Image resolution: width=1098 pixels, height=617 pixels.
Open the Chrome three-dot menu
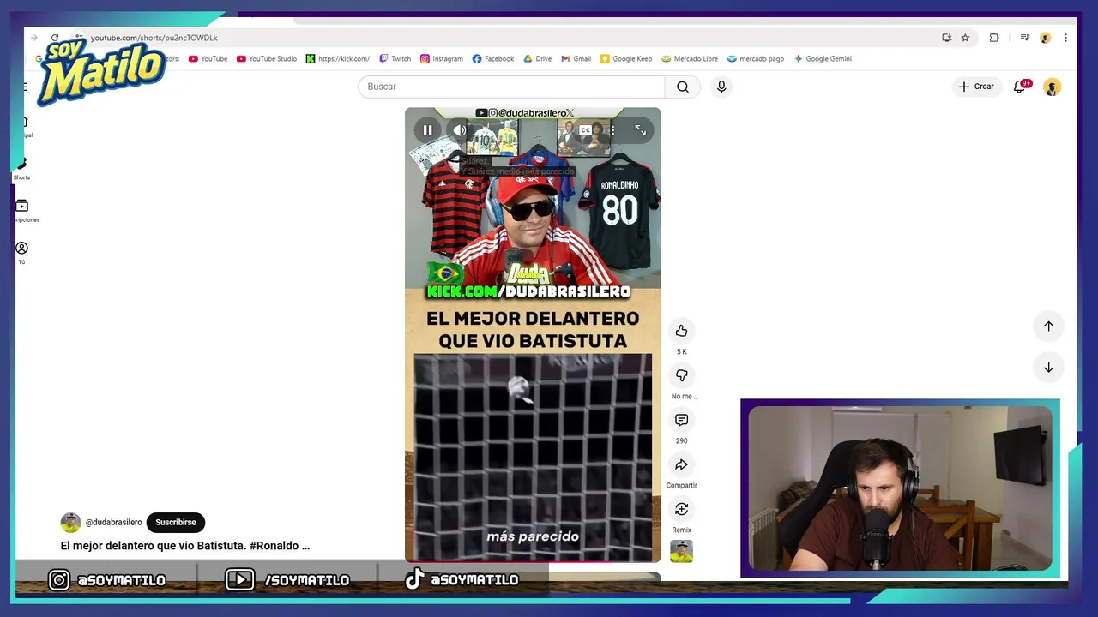point(1065,38)
